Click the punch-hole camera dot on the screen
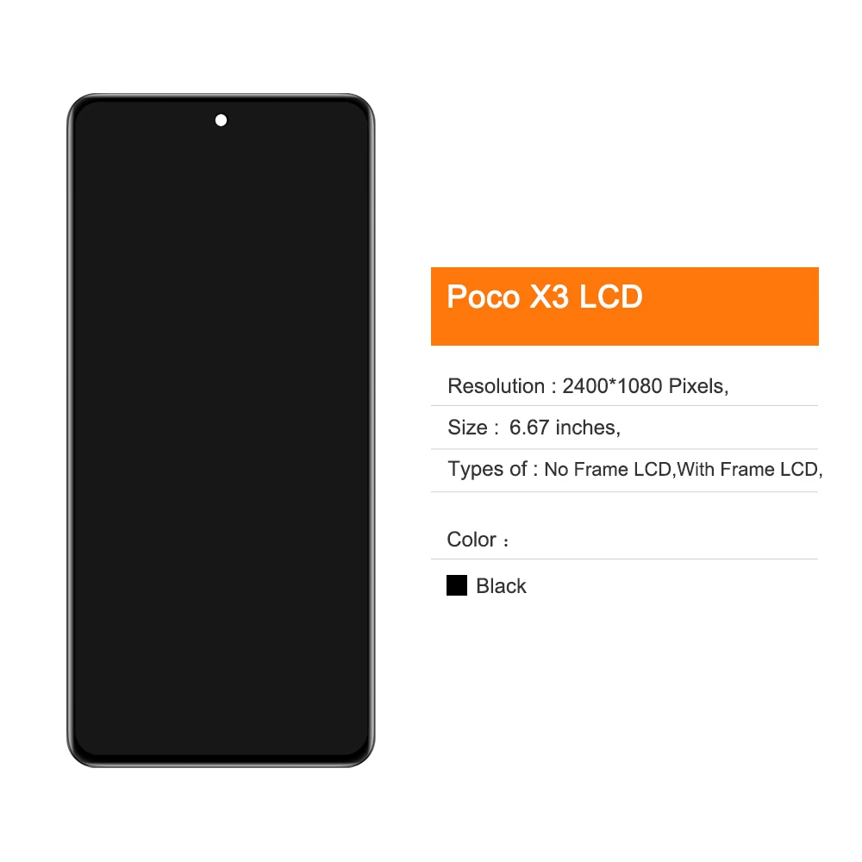The width and height of the screenshot is (862, 862). click(221, 120)
